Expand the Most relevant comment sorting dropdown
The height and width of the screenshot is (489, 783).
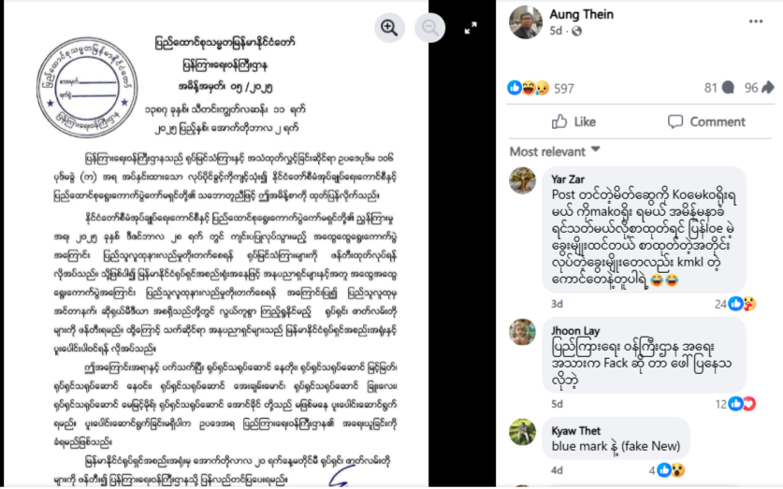point(555,151)
